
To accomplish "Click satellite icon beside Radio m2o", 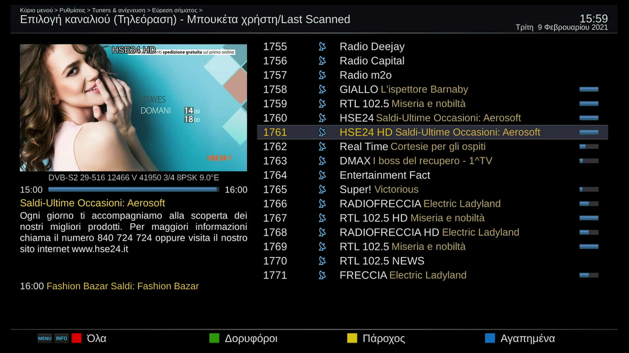I will click(x=322, y=75).
